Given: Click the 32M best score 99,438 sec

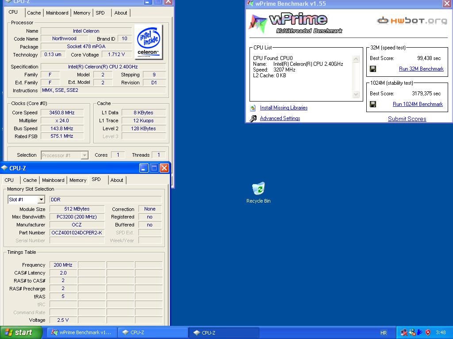Looking at the screenshot, I should click(x=429, y=58).
